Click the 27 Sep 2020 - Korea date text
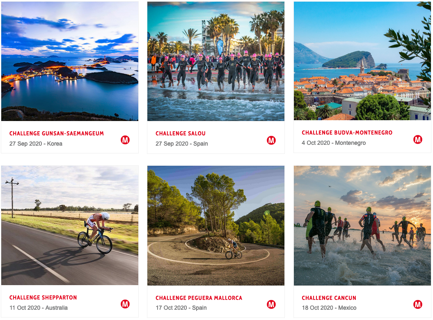 tap(36, 144)
